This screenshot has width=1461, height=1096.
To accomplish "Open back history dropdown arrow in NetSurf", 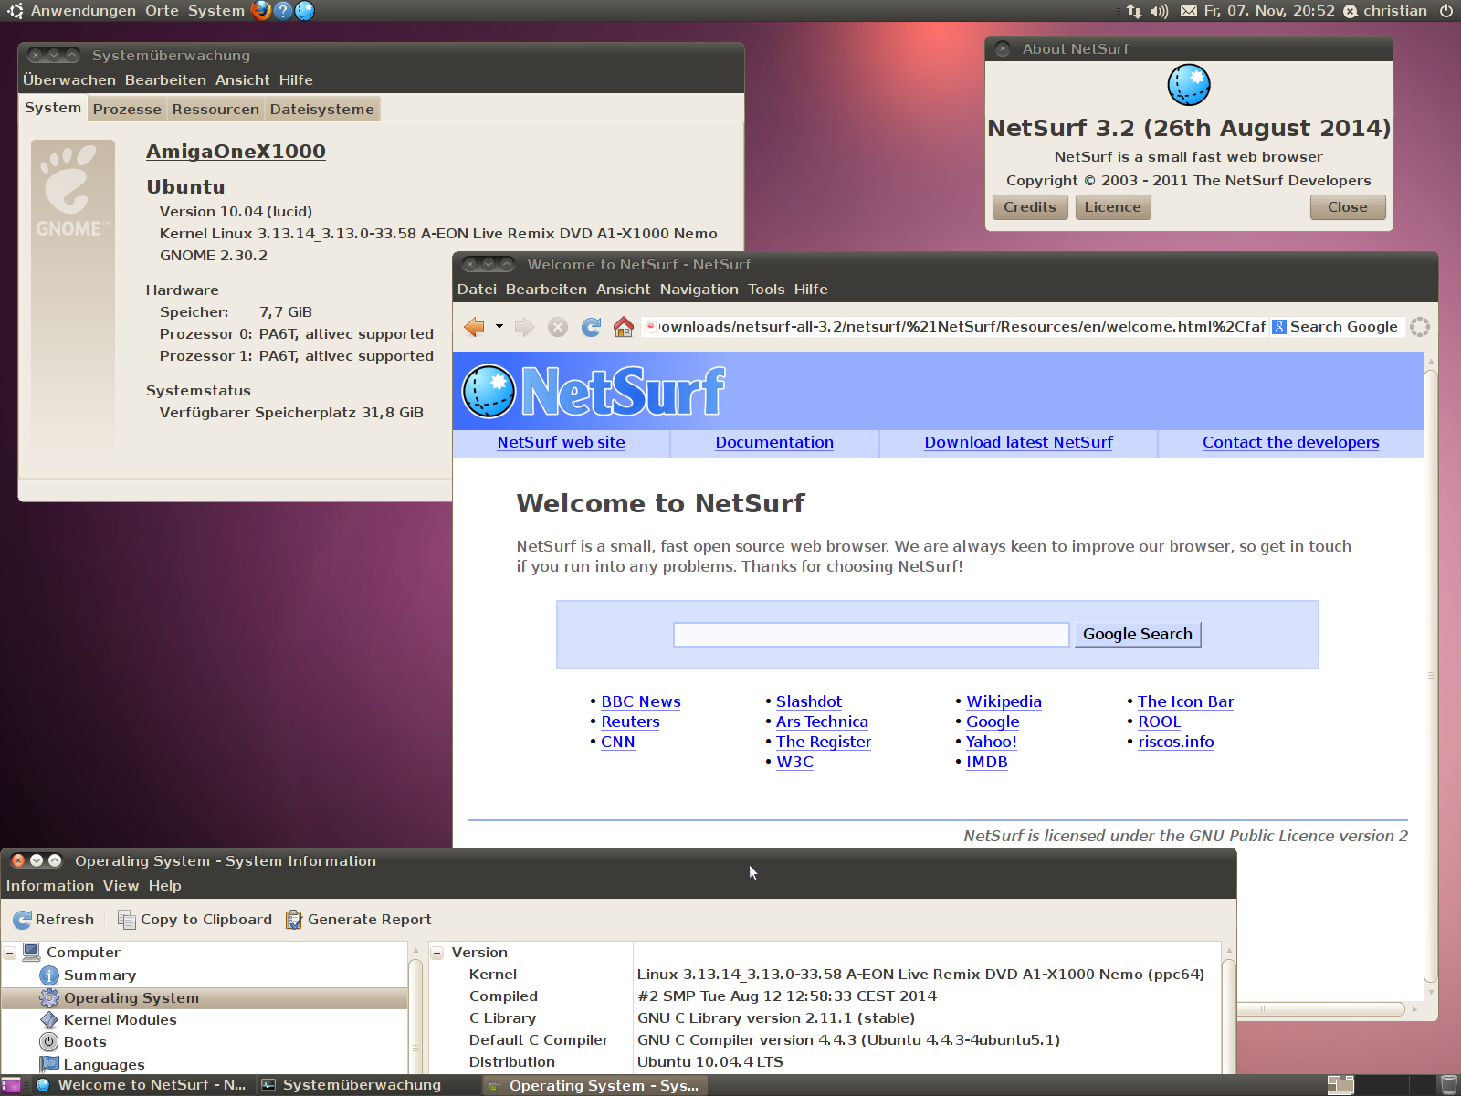I will 499,326.
